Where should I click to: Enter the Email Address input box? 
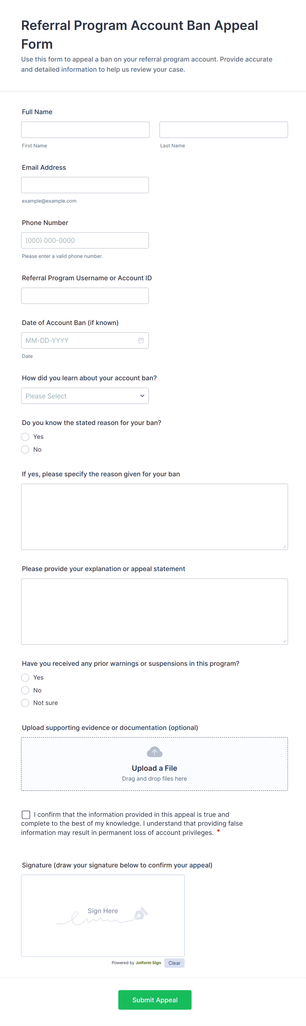tap(85, 185)
